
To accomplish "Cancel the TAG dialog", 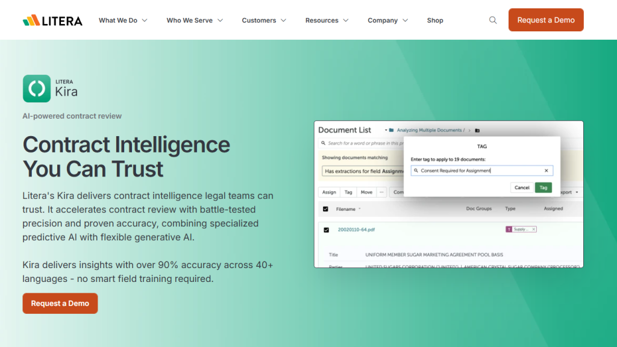I will tap(522, 188).
